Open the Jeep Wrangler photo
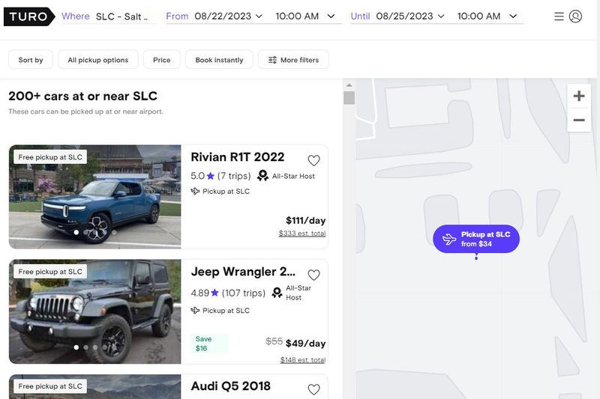The width and height of the screenshot is (600, 399). tap(95, 311)
